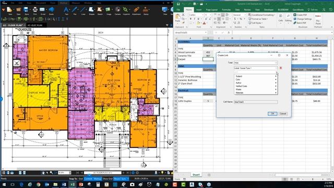Expand the Color submenu in dropdown list

coord(256,79)
